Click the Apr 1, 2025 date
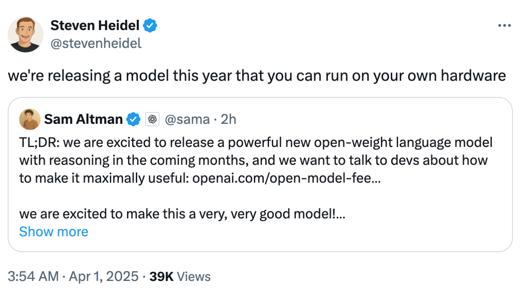The width and height of the screenshot is (521, 292). pos(104,277)
